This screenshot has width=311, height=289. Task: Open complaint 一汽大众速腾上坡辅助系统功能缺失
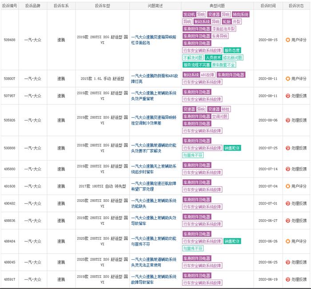pyautogui.click(x=154, y=204)
